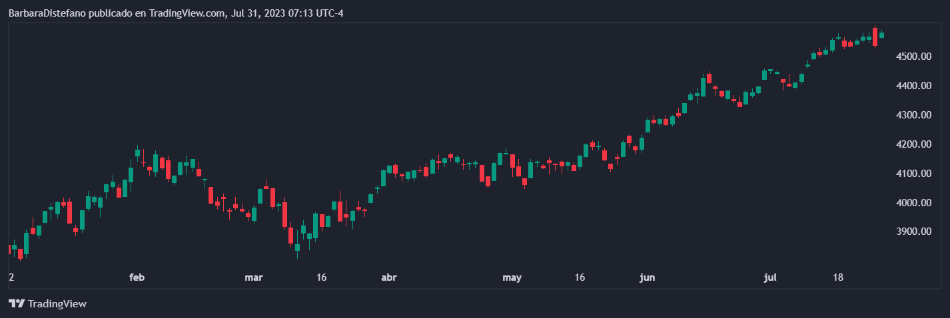Click the jun marker on time axis

pyautogui.click(x=646, y=277)
